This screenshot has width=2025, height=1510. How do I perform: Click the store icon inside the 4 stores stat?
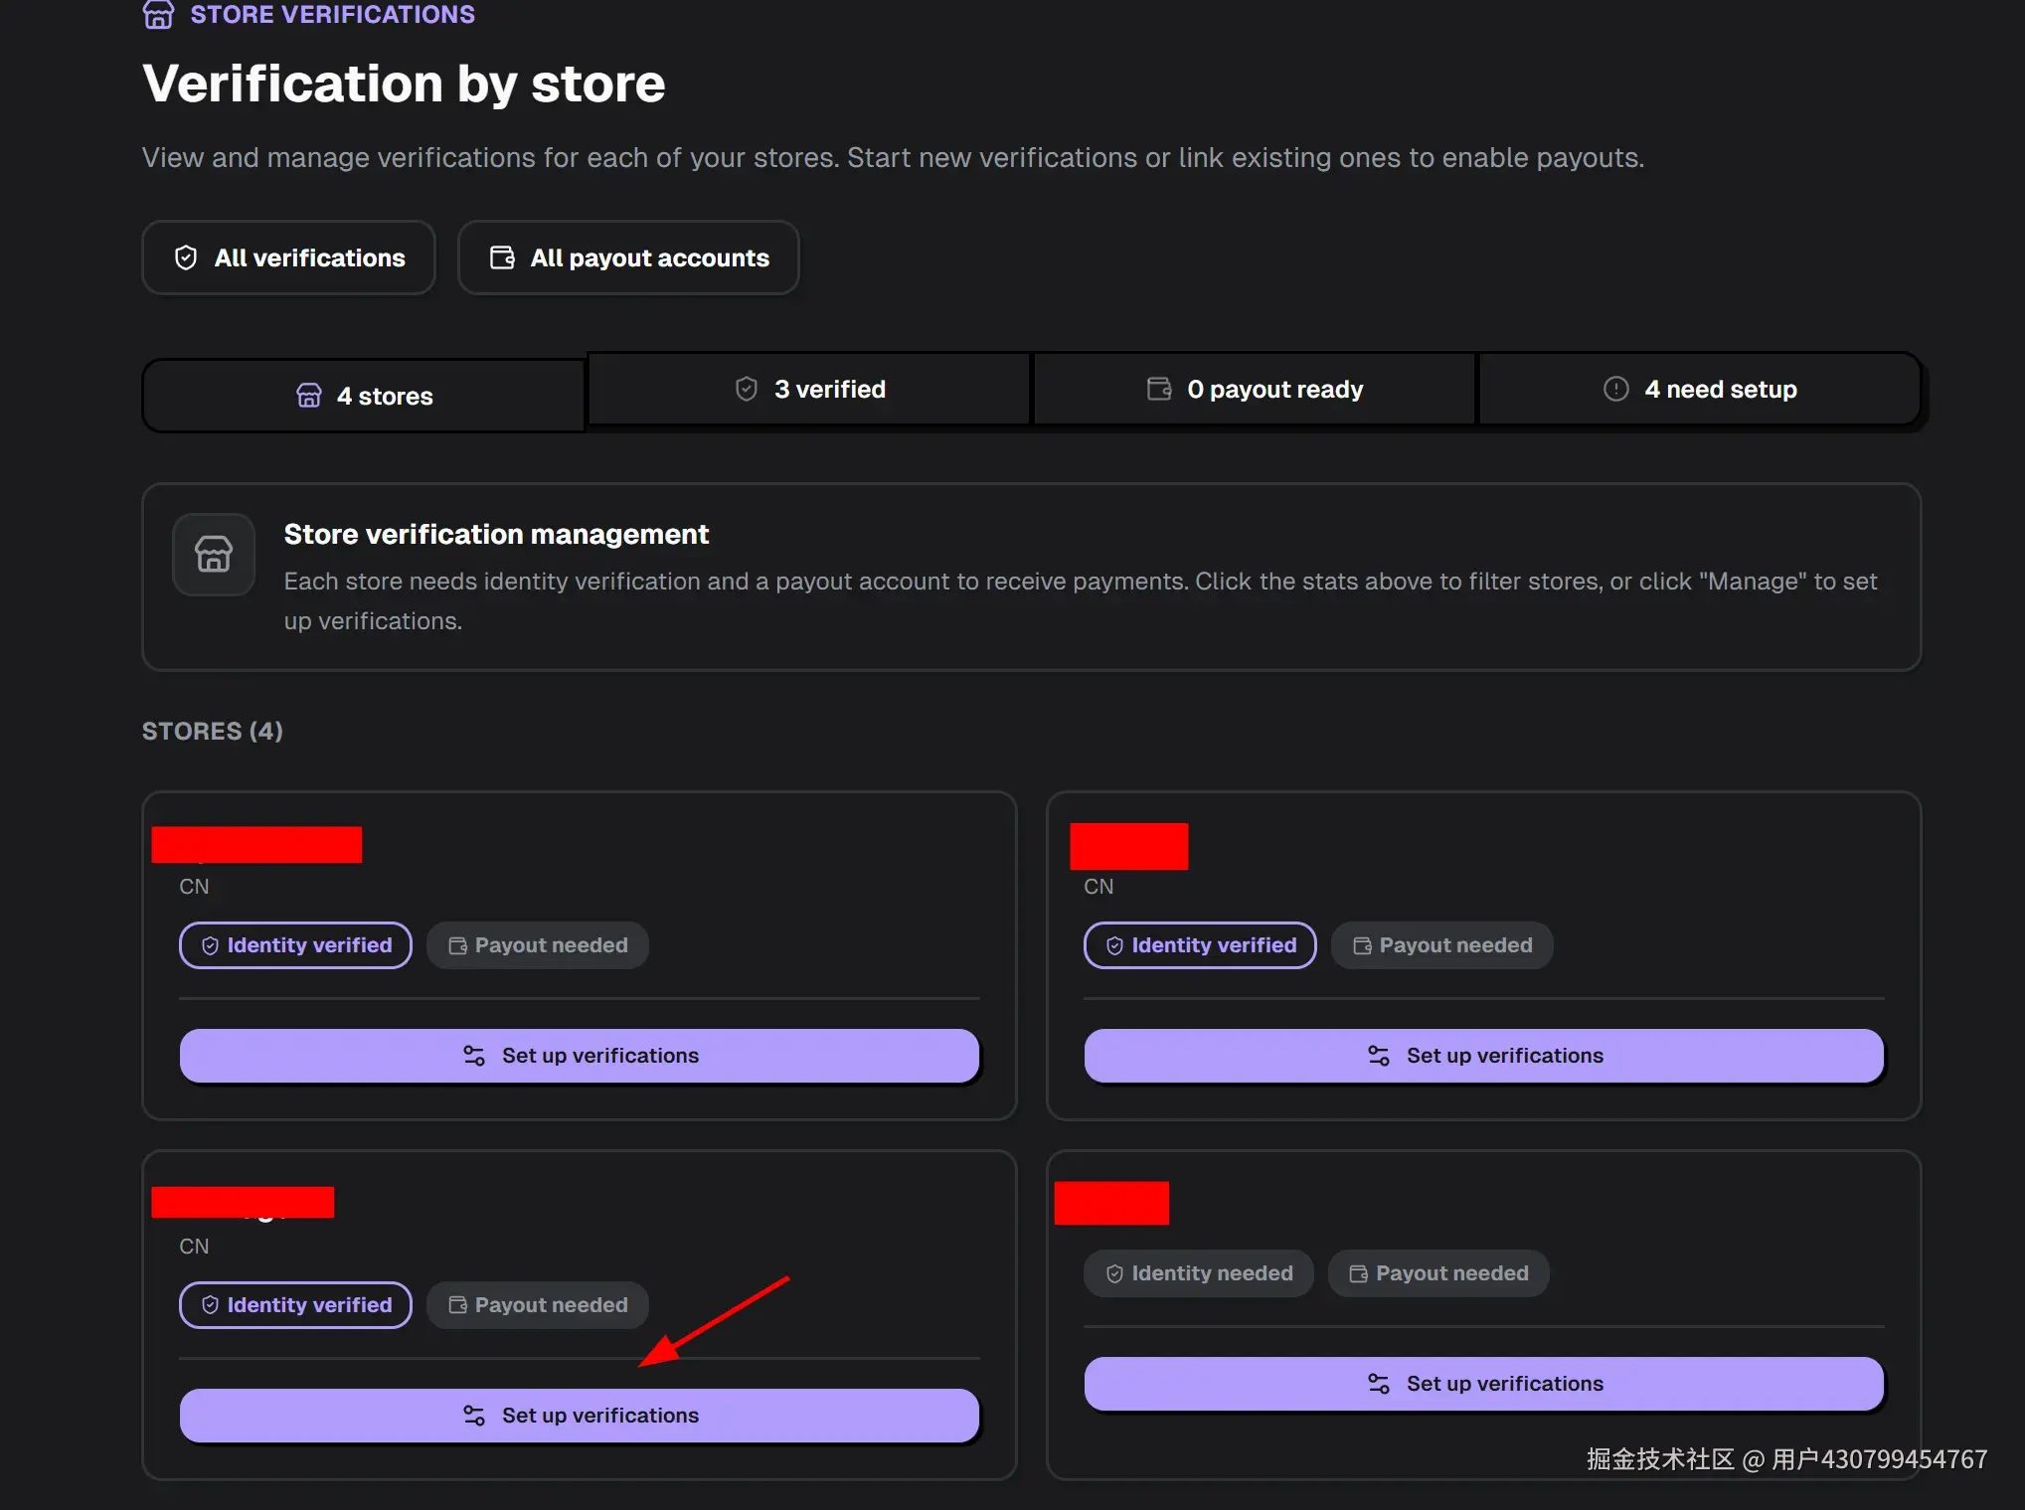tap(309, 395)
